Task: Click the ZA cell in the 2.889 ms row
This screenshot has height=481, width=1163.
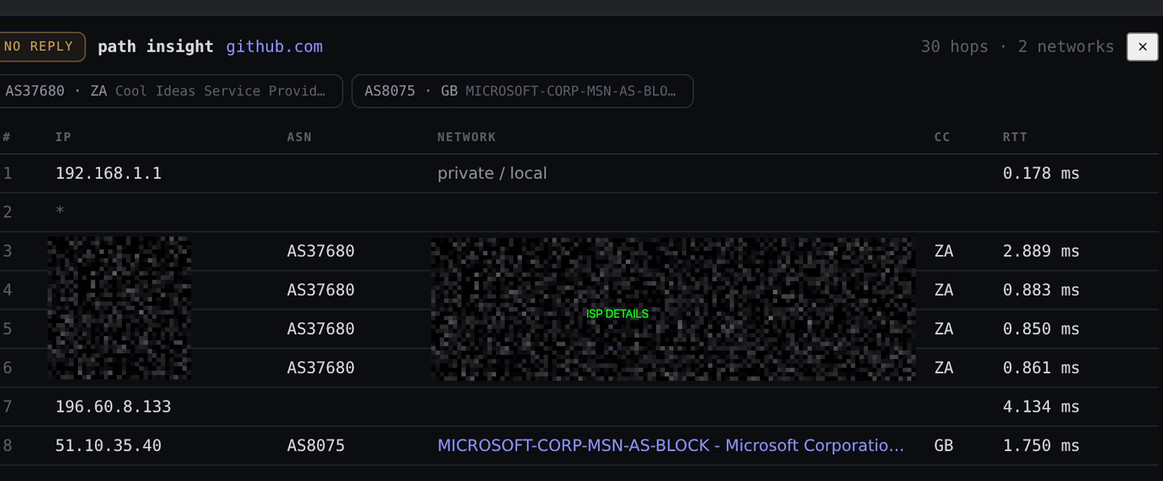Action: tap(943, 251)
